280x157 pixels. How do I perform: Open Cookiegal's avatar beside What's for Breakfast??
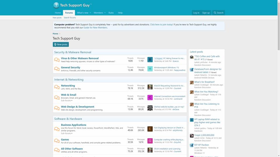tap(192, 83)
